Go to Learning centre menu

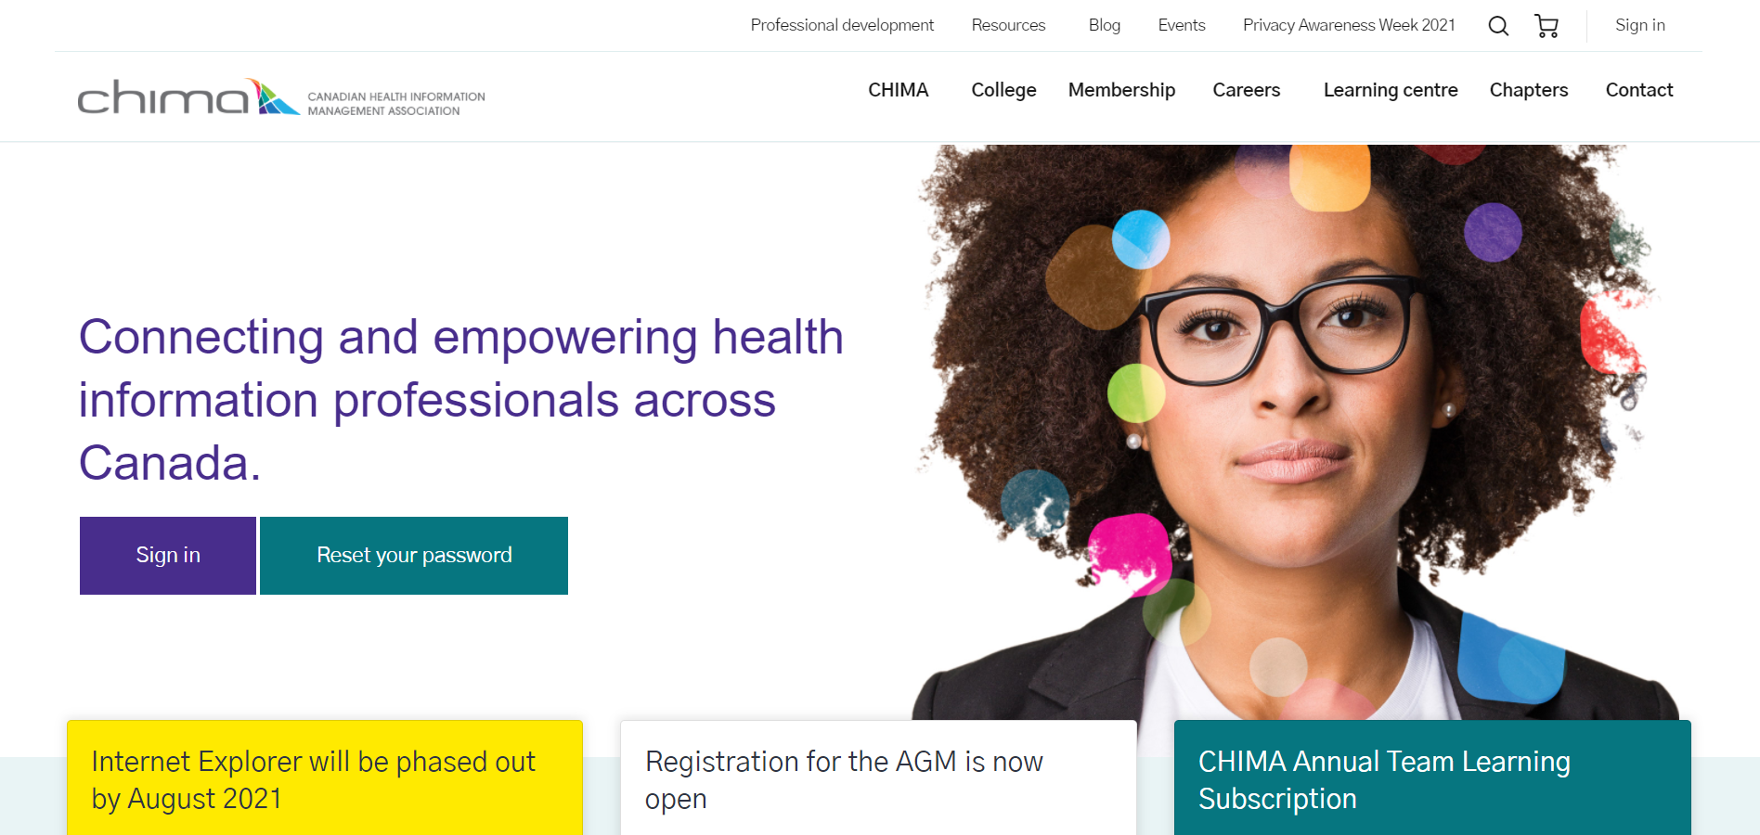pos(1390,90)
